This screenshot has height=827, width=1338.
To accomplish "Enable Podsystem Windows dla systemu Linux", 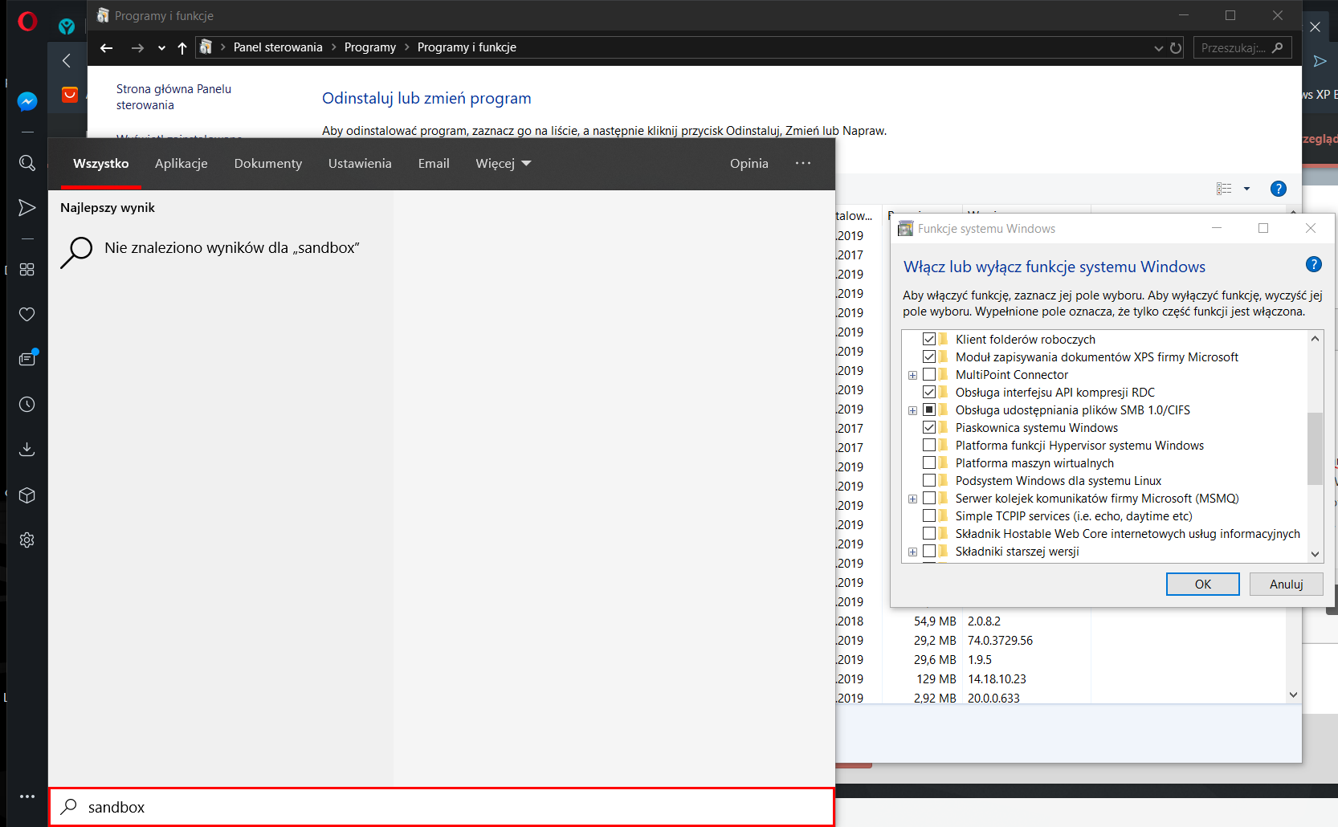I will pos(929,480).
